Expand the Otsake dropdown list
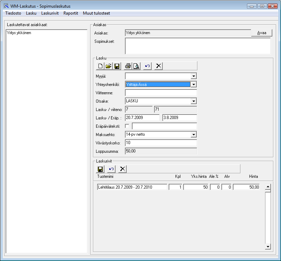Screen dimensions: 281x261 pos(194,101)
